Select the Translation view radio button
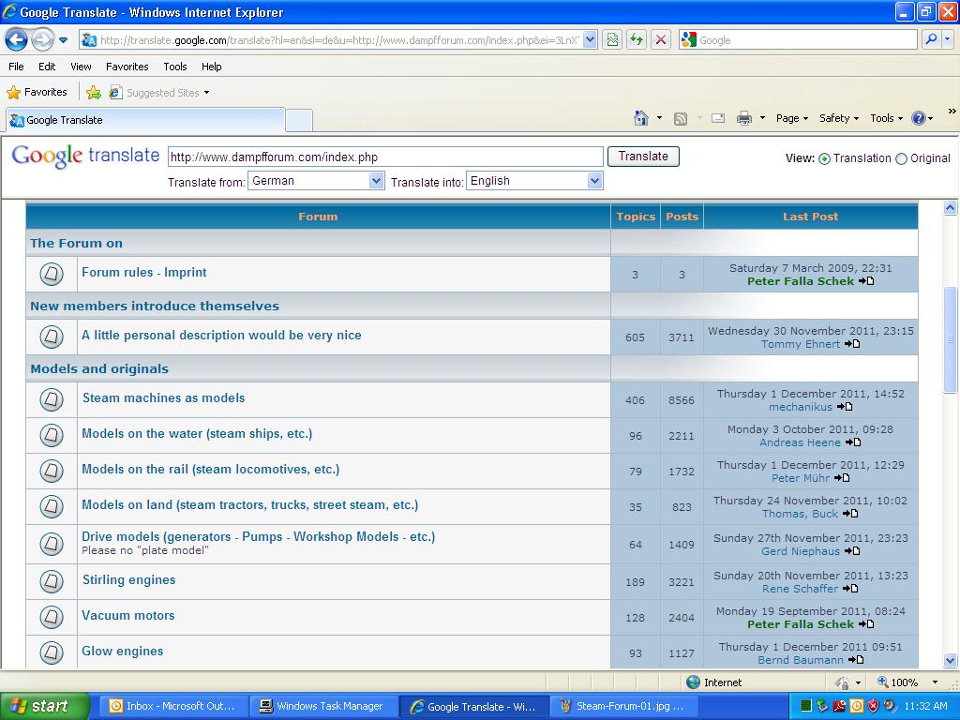 tap(825, 159)
